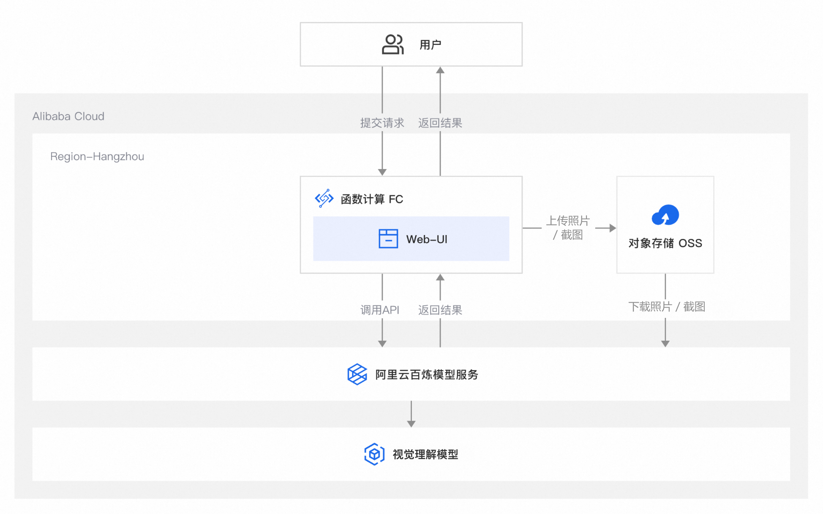This screenshot has height=514, width=823.
Task: Click the 阿里云百炼 cube logo icon
Action: [357, 374]
